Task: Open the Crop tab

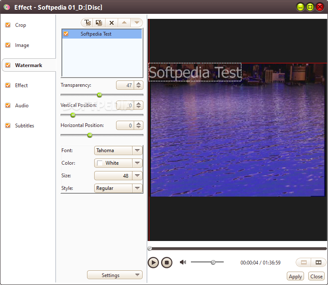Action: (x=21, y=25)
